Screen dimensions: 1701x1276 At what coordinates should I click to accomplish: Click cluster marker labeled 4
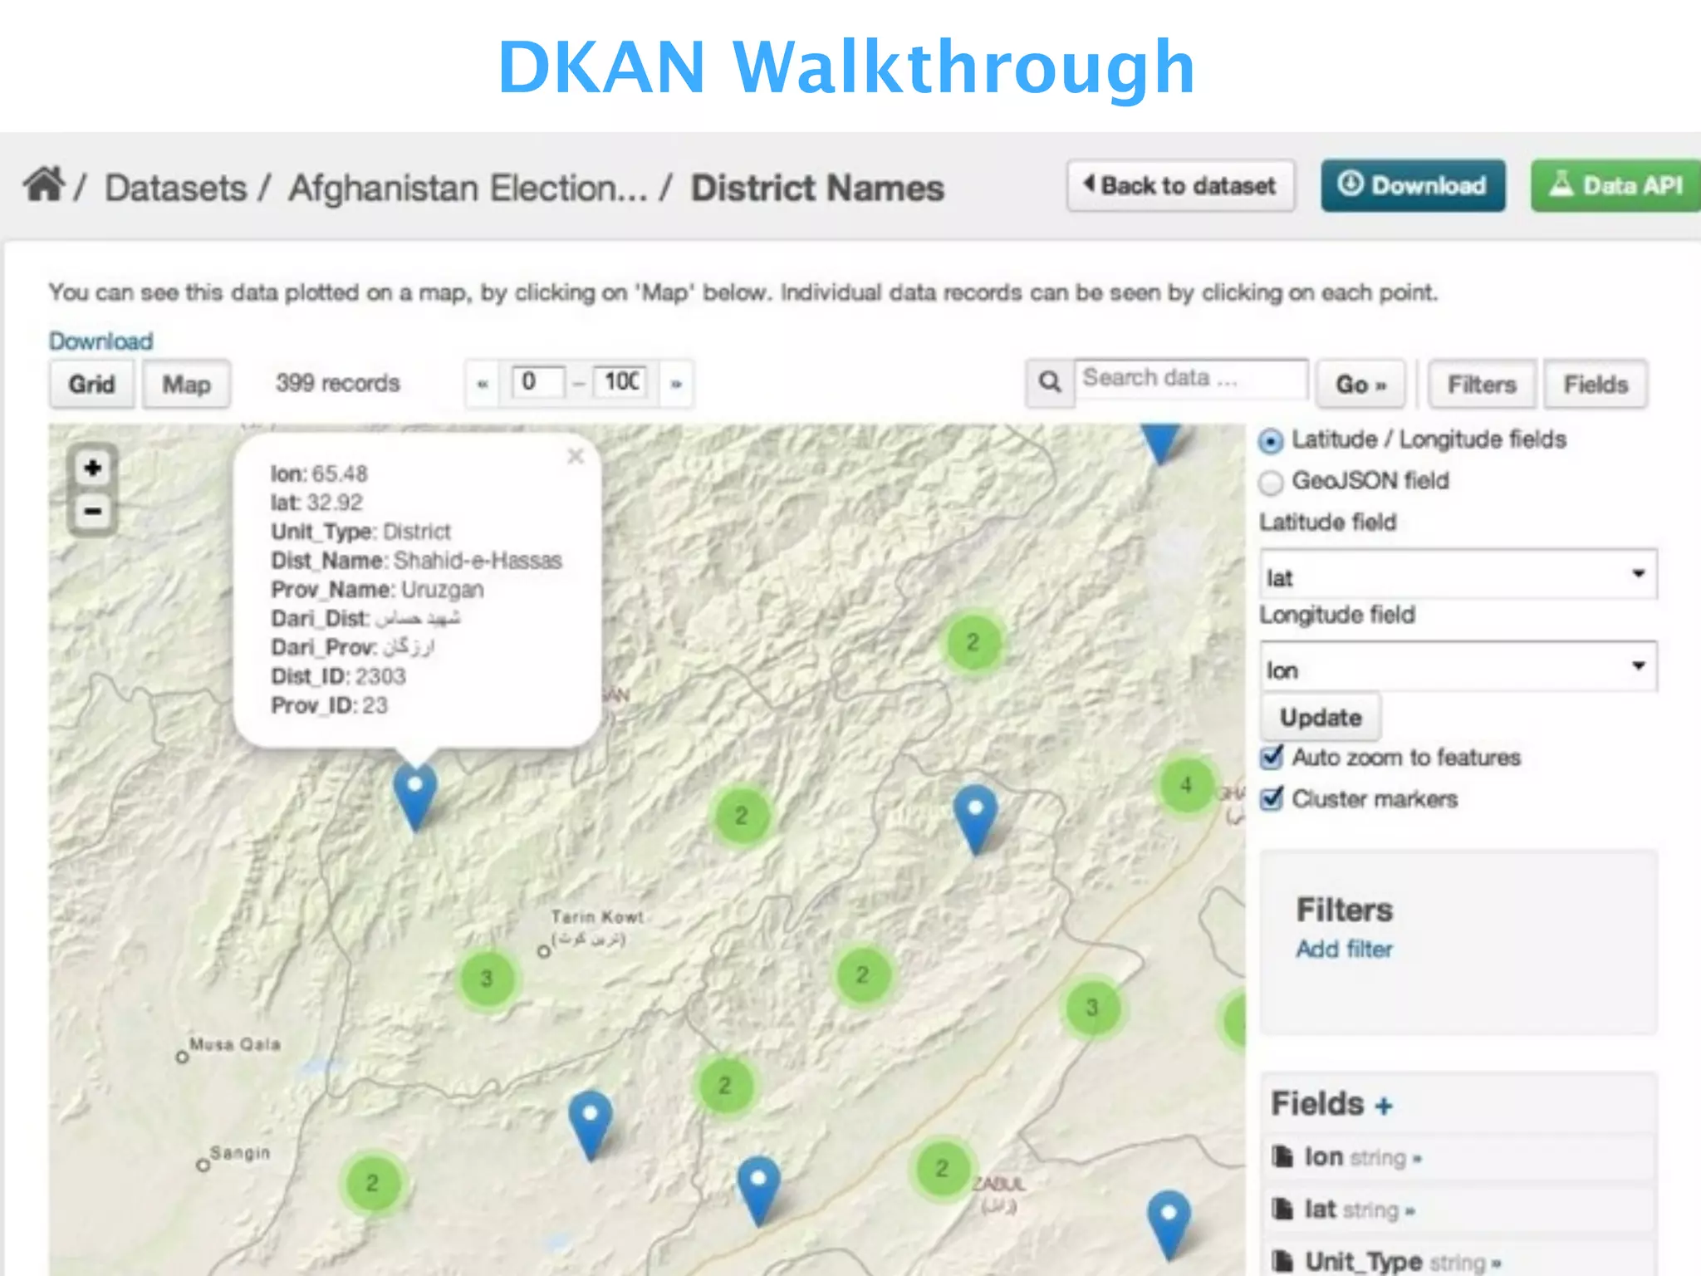(x=1186, y=785)
